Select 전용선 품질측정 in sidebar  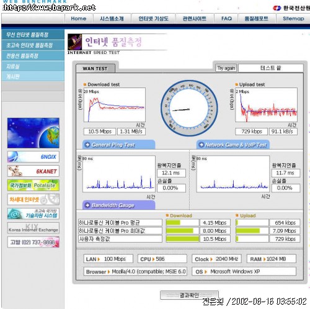coord(33,56)
